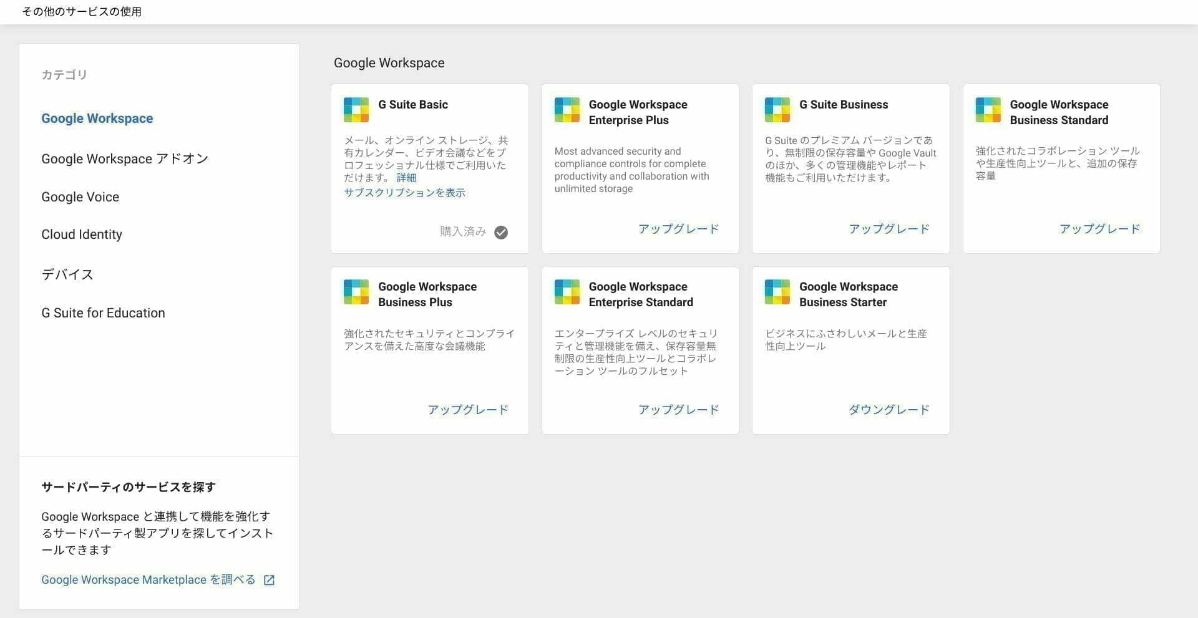Image resolution: width=1198 pixels, height=618 pixels.
Task: Upgrade to Google Workspace Business Standard
Action: (x=1100, y=229)
